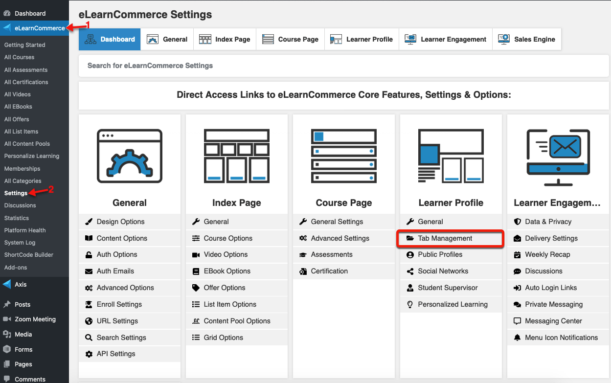Open Course Options under Index Page
Viewport: 611px width, 383px height.
(x=237, y=238)
